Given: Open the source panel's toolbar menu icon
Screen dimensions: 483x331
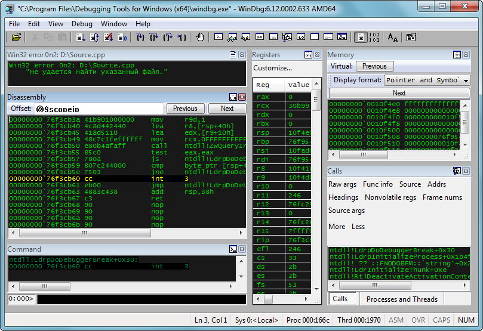Looking at the screenshot, I should pyautogui.click(x=233, y=55).
